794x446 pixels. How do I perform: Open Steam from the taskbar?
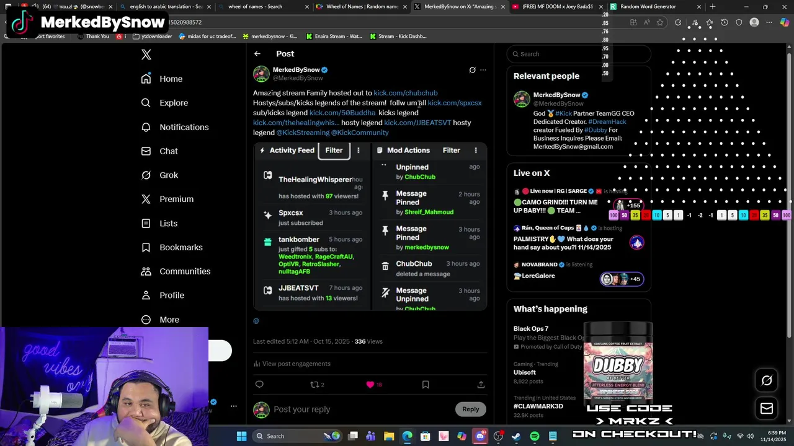516,436
